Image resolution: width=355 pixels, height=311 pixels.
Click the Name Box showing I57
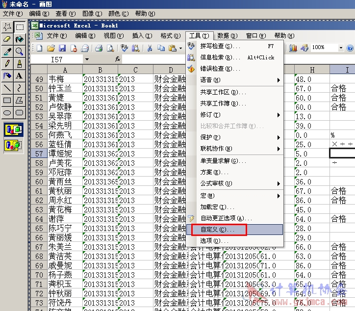click(56, 59)
